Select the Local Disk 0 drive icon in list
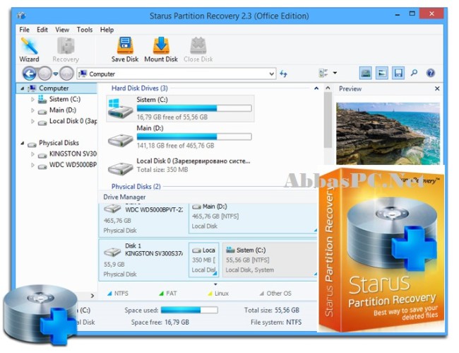Viewport: 459px width, 353px height. [x=120, y=168]
